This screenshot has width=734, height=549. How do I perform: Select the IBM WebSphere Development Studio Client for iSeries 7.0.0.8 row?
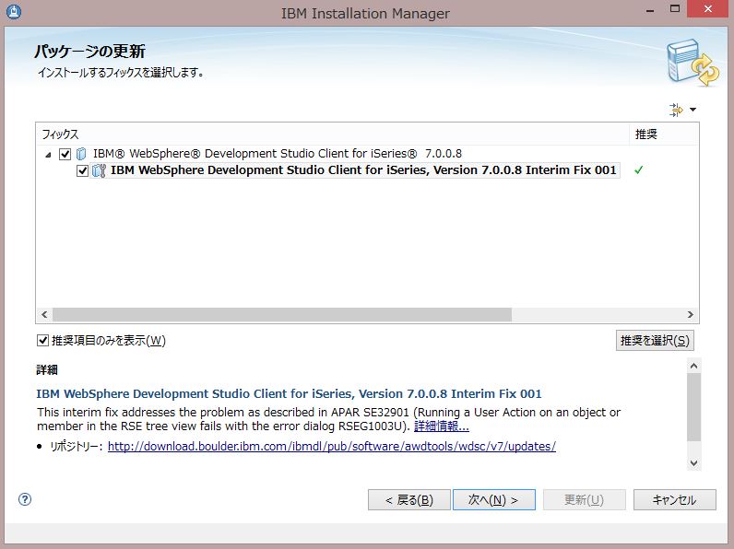tap(278, 154)
